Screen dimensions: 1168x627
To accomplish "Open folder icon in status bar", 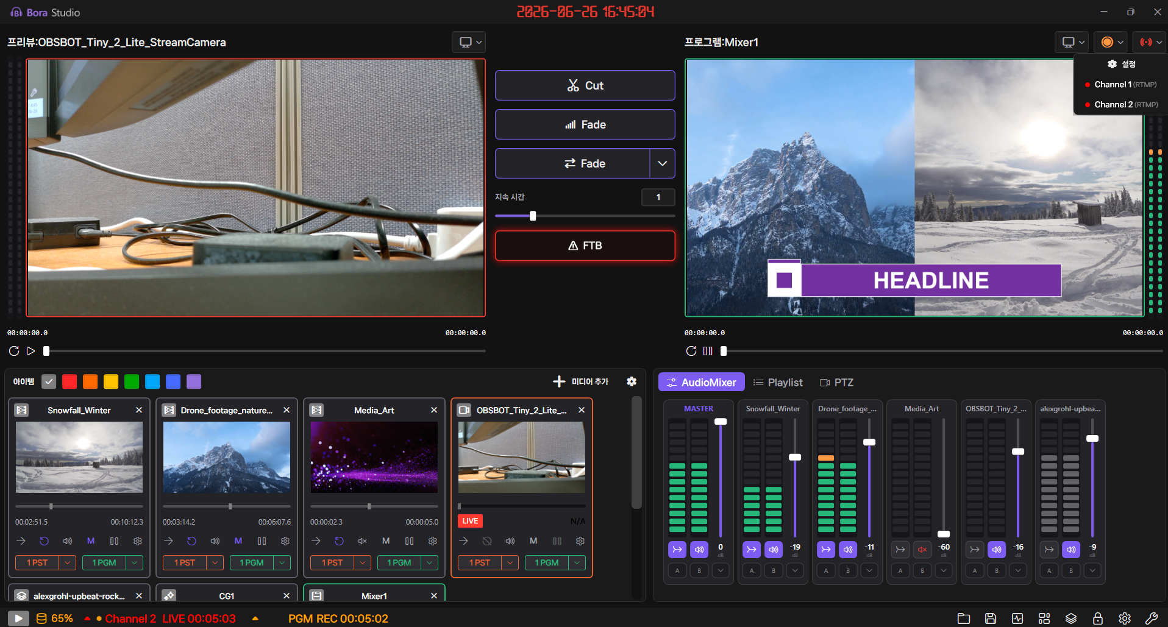I will point(964,618).
